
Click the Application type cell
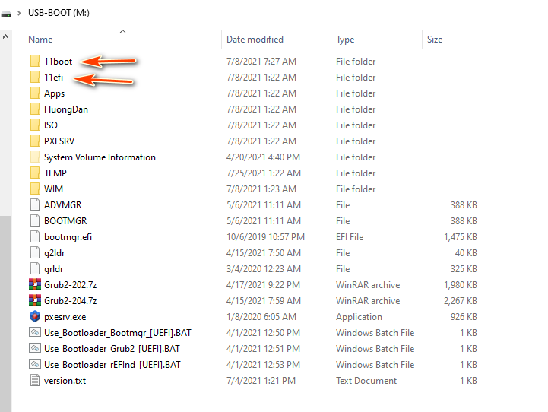(359, 317)
